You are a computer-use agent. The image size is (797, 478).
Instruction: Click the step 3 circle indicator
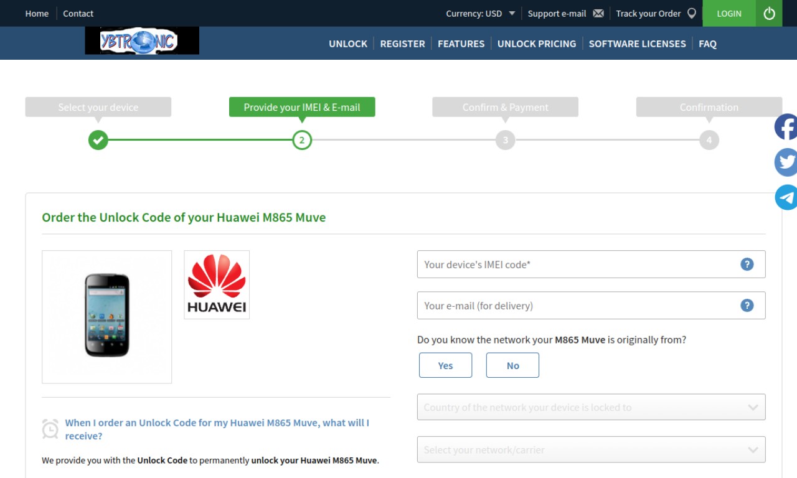tap(506, 140)
